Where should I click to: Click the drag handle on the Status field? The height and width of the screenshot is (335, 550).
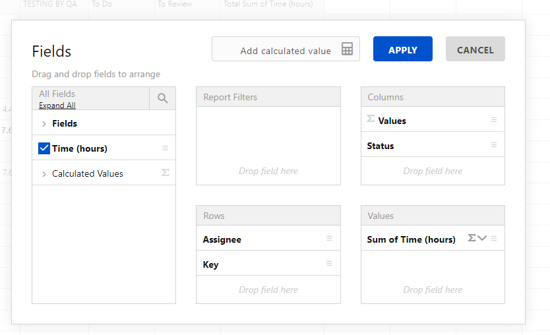pyautogui.click(x=494, y=145)
